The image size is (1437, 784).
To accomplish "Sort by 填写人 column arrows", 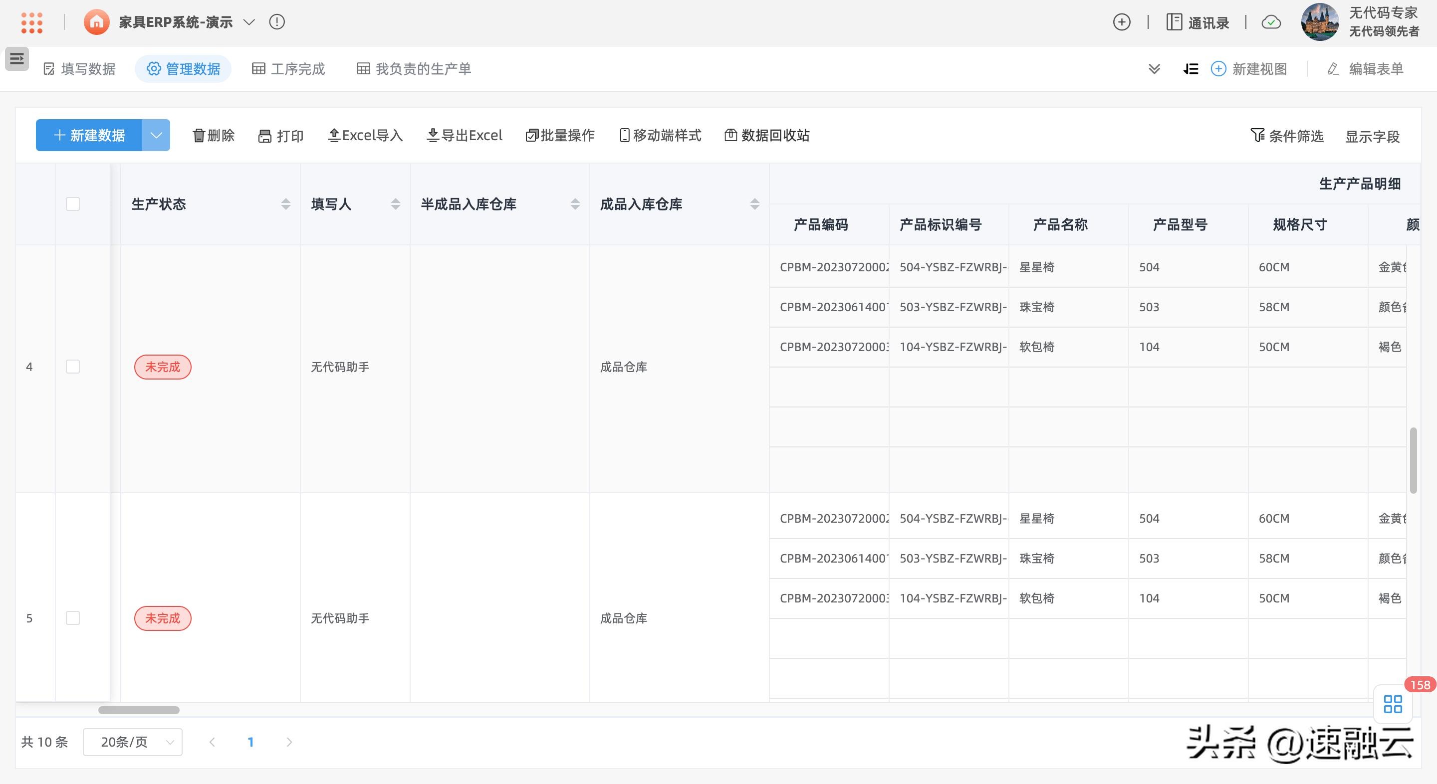I will [396, 204].
